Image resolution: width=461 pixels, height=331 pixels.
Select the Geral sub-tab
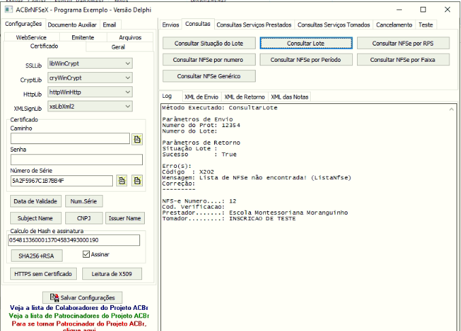click(x=118, y=47)
